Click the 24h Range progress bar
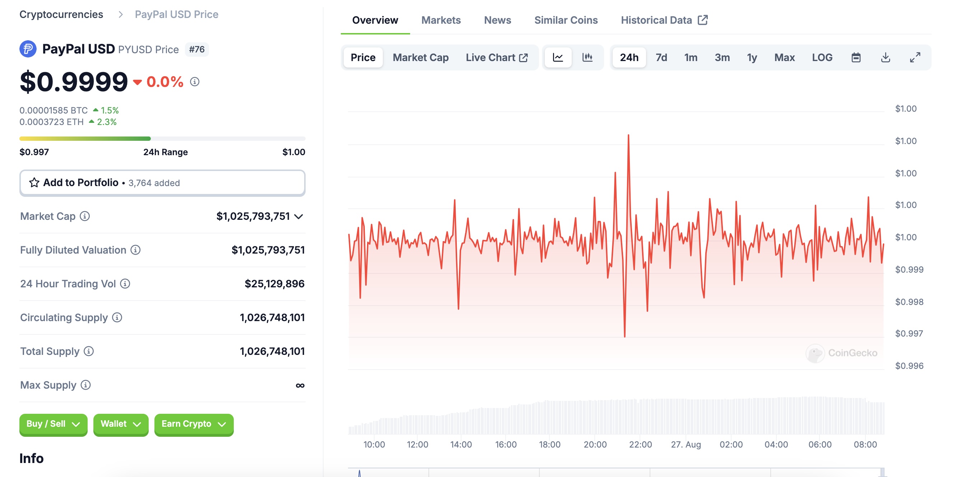 pyautogui.click(x=162, y=139)
